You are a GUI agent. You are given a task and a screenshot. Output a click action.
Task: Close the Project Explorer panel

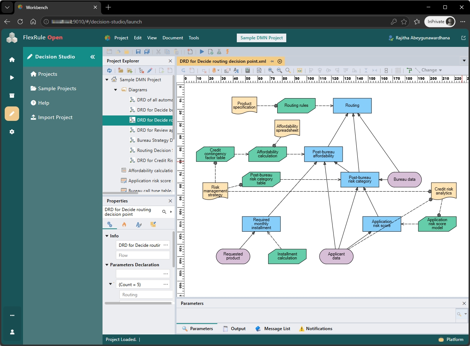[170, 61]
